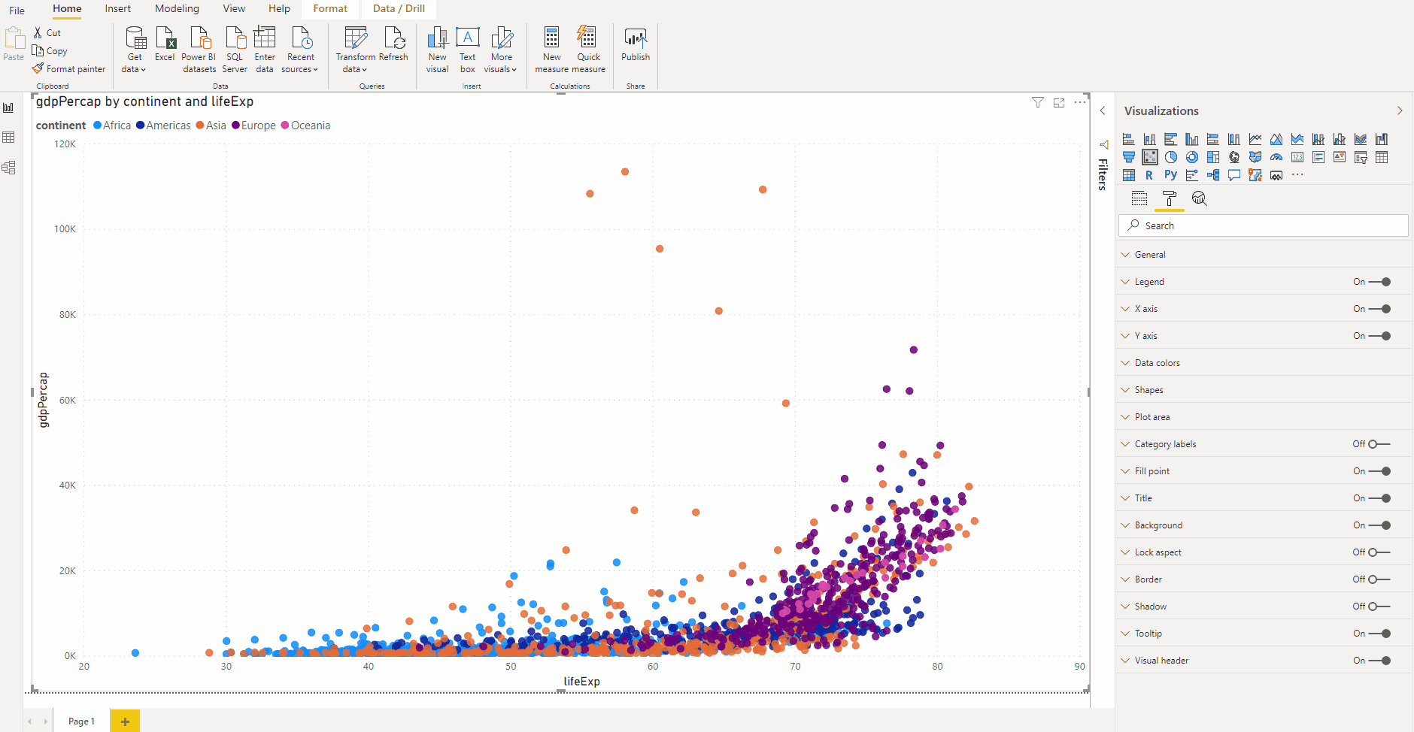The width and height of the screenshot is (1414, 732).
Task: Choose the donut chart visual
Action: 1192,157
